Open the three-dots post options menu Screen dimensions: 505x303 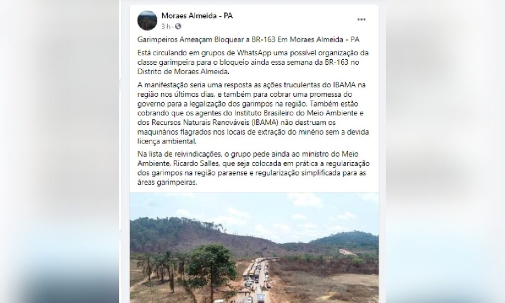(x=361, y=20)
